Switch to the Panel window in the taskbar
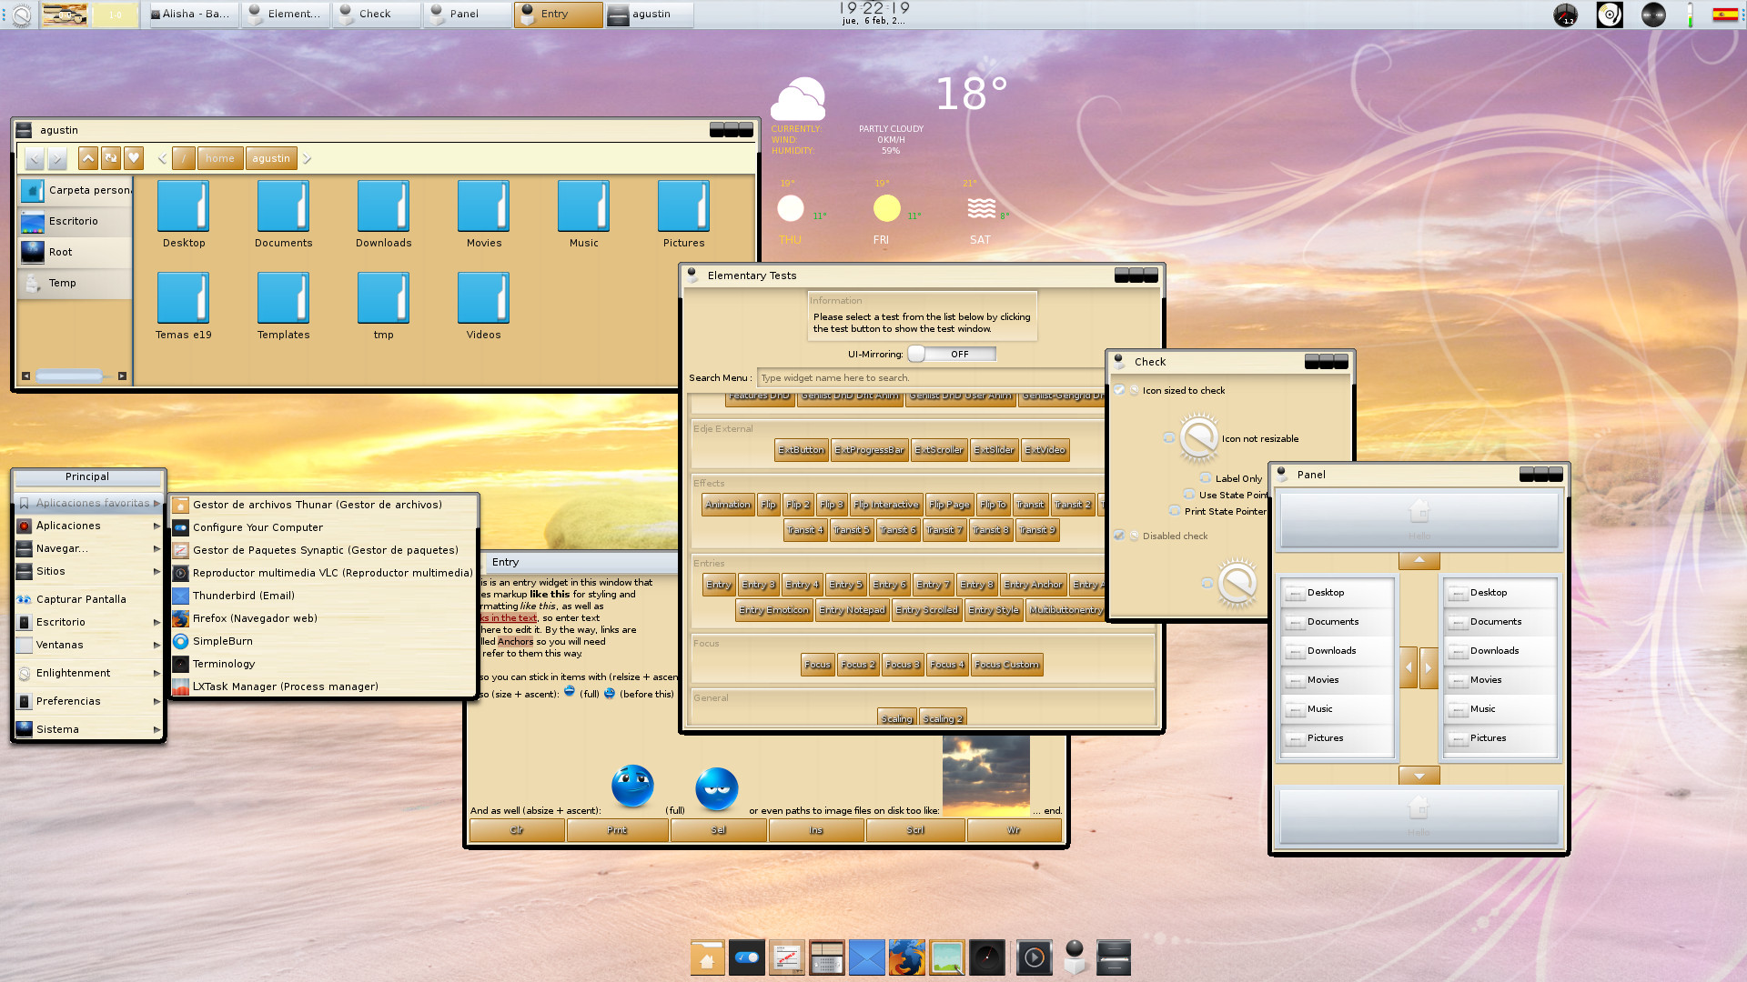This screenshot has height=982, width=1747. [x=467, y=14]
